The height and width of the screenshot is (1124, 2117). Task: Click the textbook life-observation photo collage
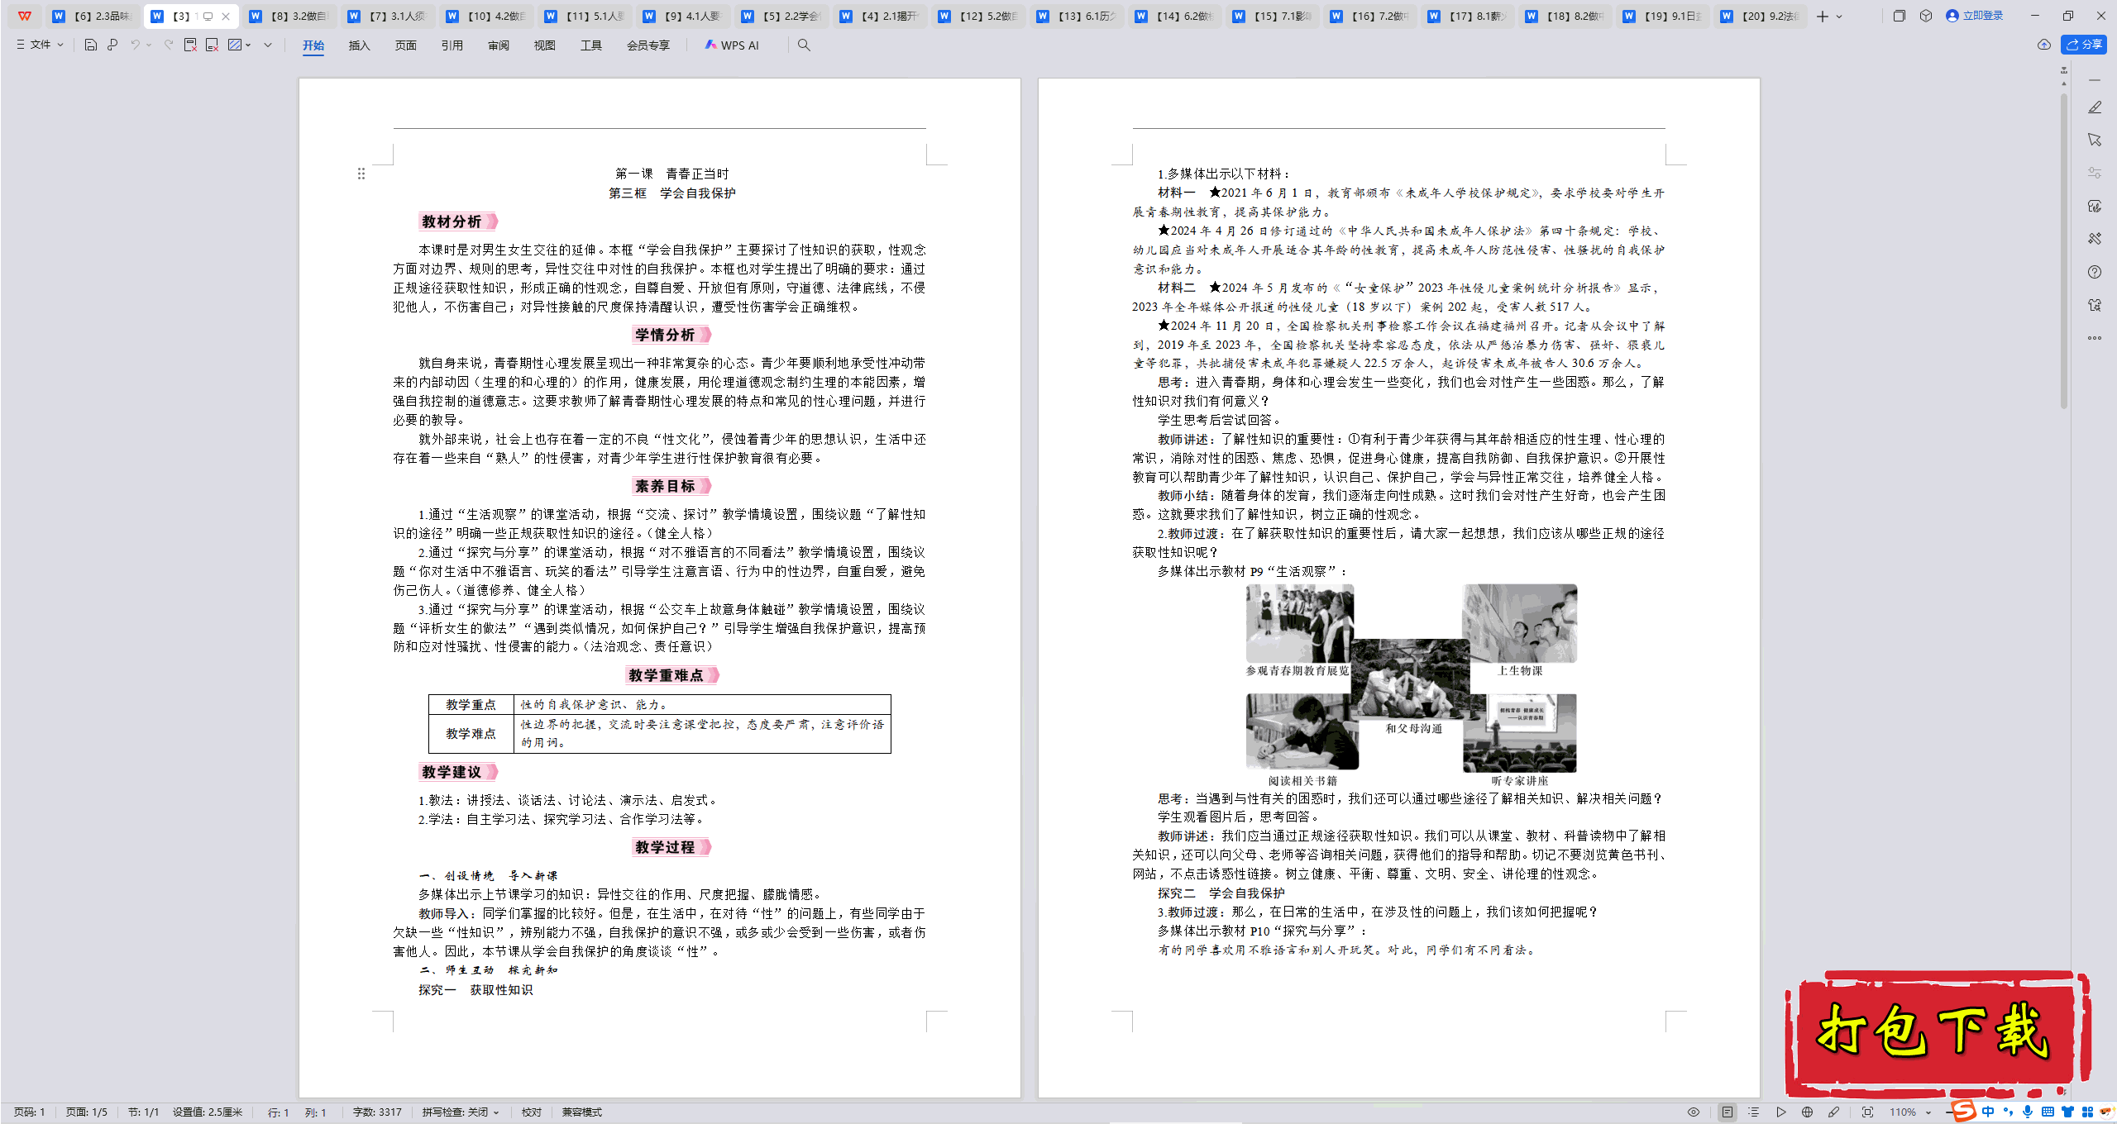(x=1411, y=684)
